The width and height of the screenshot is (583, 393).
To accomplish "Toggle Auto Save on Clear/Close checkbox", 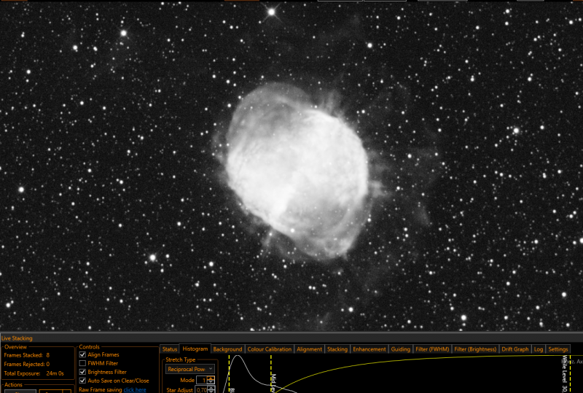I will point(82,381).
